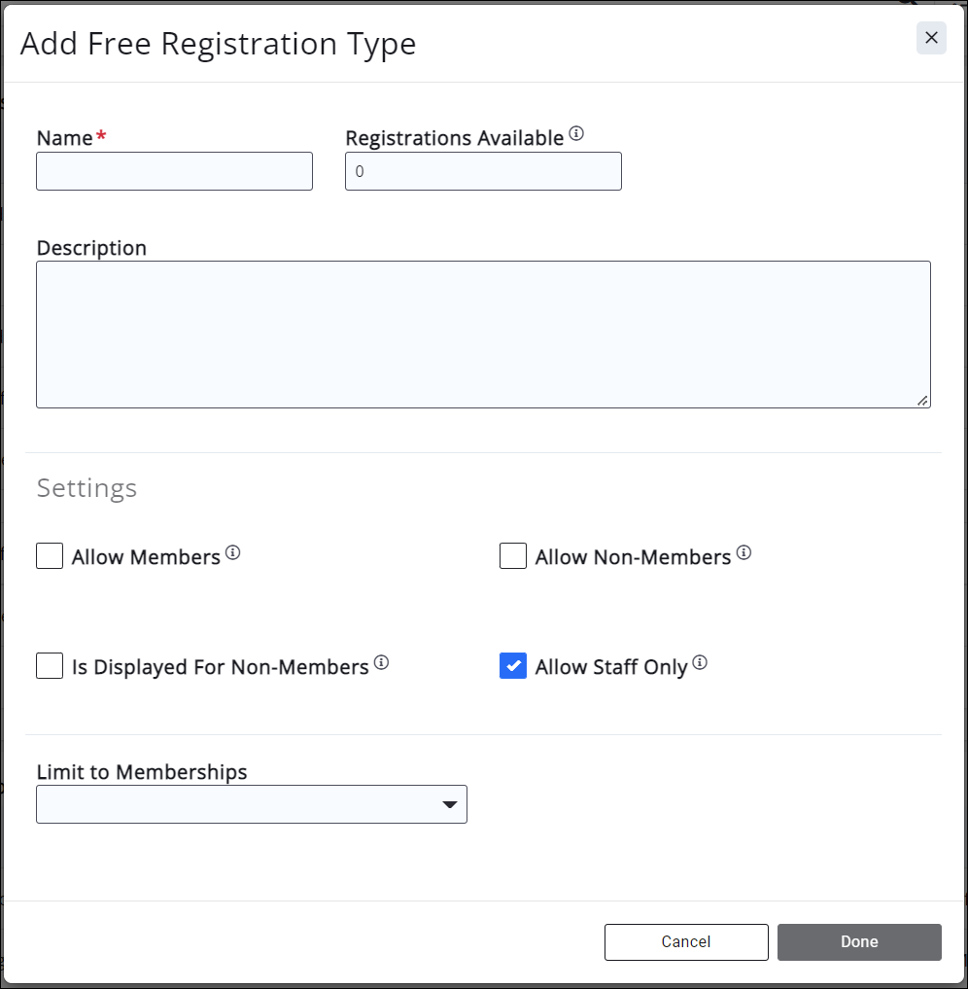Screen dimensions: 968x989
Task: Click the Is Displayed For Non-Members info icon
Action: pyautogui.click(x=382, y=660)
